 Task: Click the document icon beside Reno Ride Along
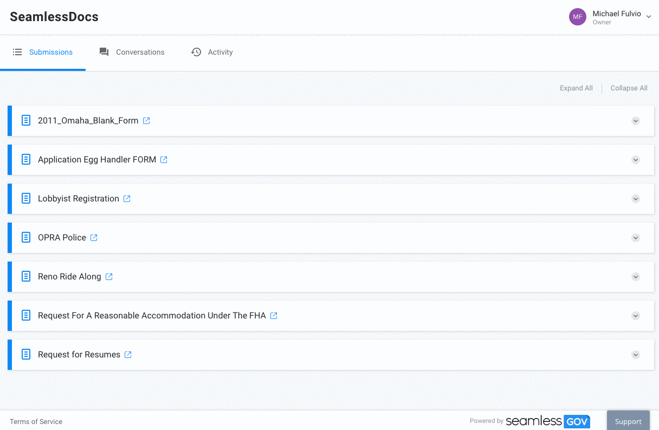pyautogui.click(x=25, y=276)
